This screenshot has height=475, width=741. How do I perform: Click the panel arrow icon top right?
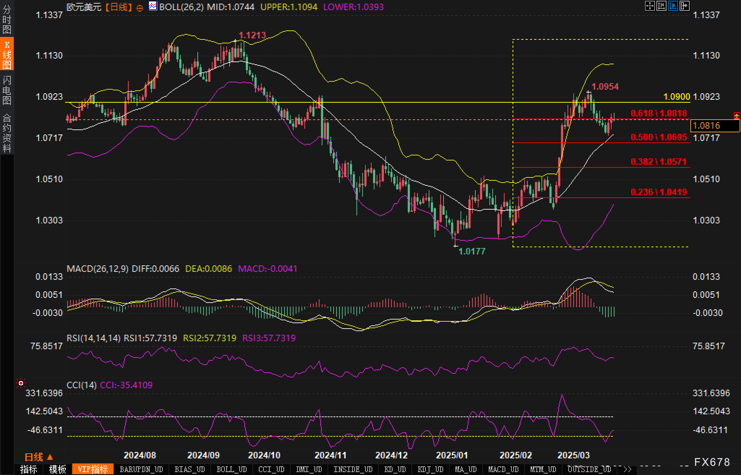pos(685,6)
